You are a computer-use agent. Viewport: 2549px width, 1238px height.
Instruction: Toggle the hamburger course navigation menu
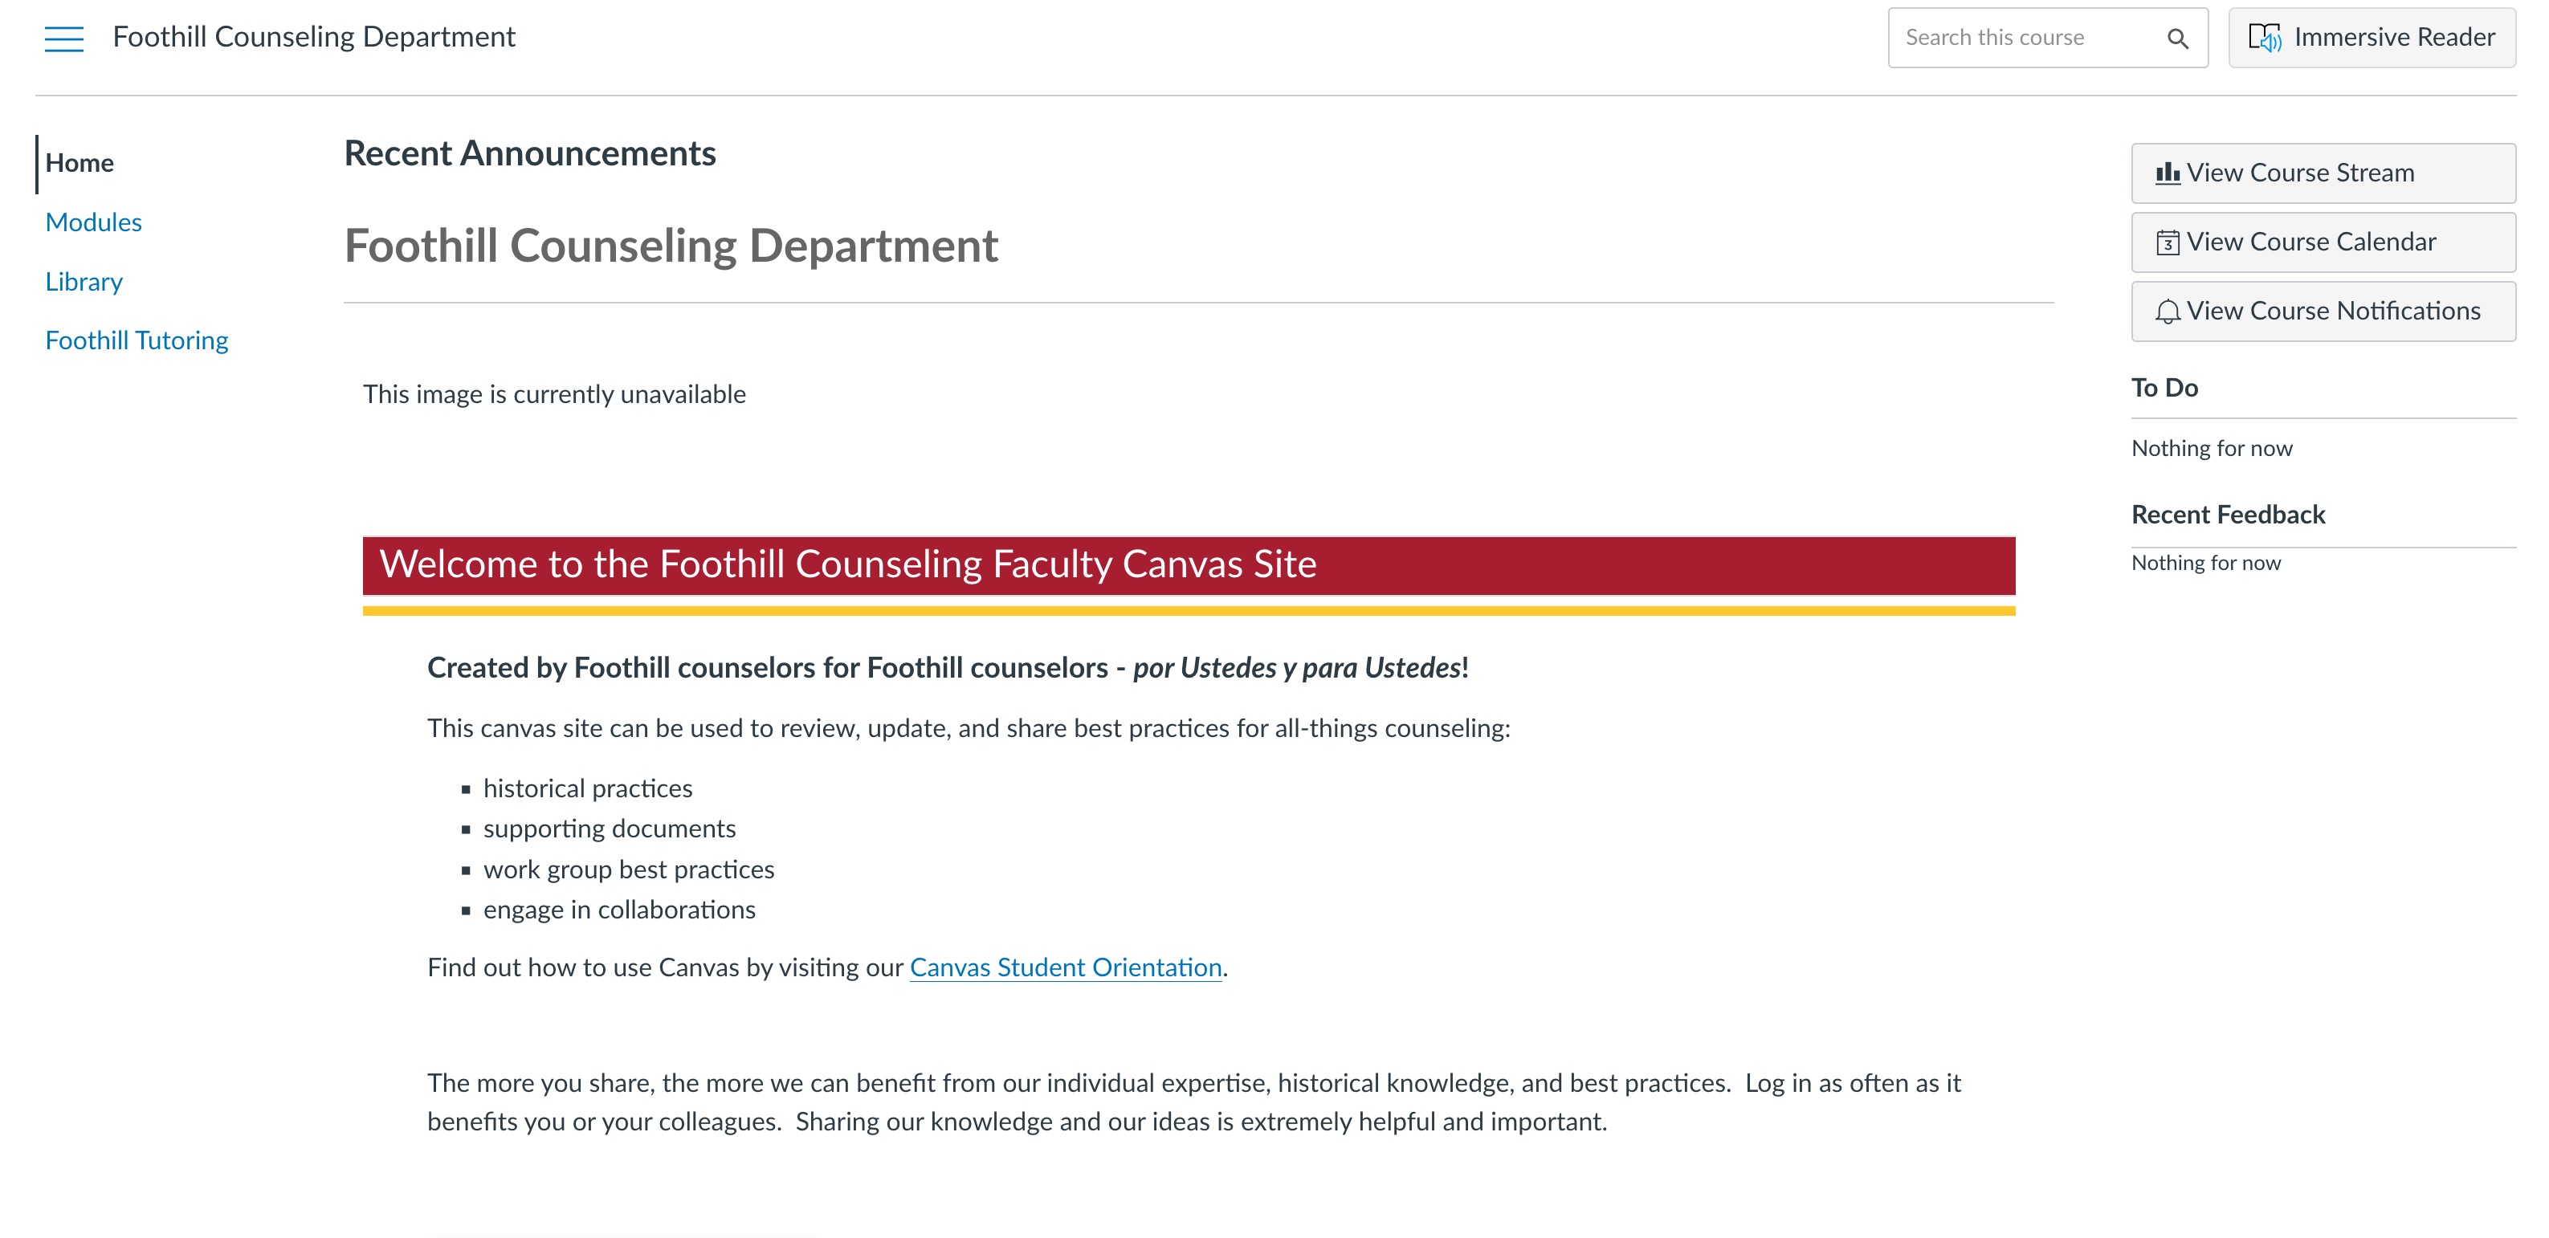pyautogui.click(x=64, y=39)
